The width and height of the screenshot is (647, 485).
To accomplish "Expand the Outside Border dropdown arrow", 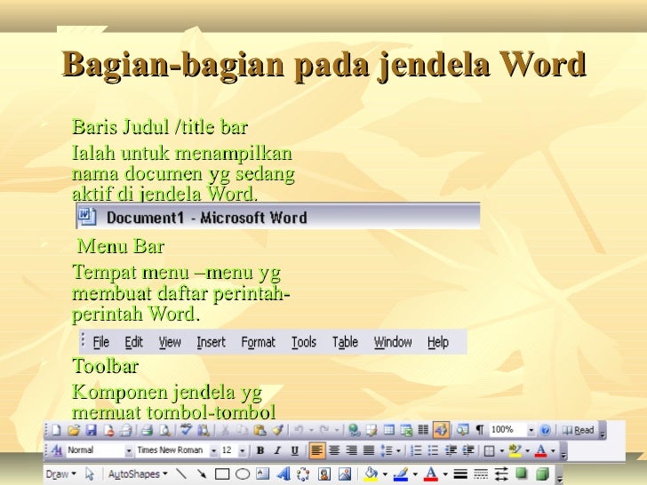I will [x=502, y=450].
